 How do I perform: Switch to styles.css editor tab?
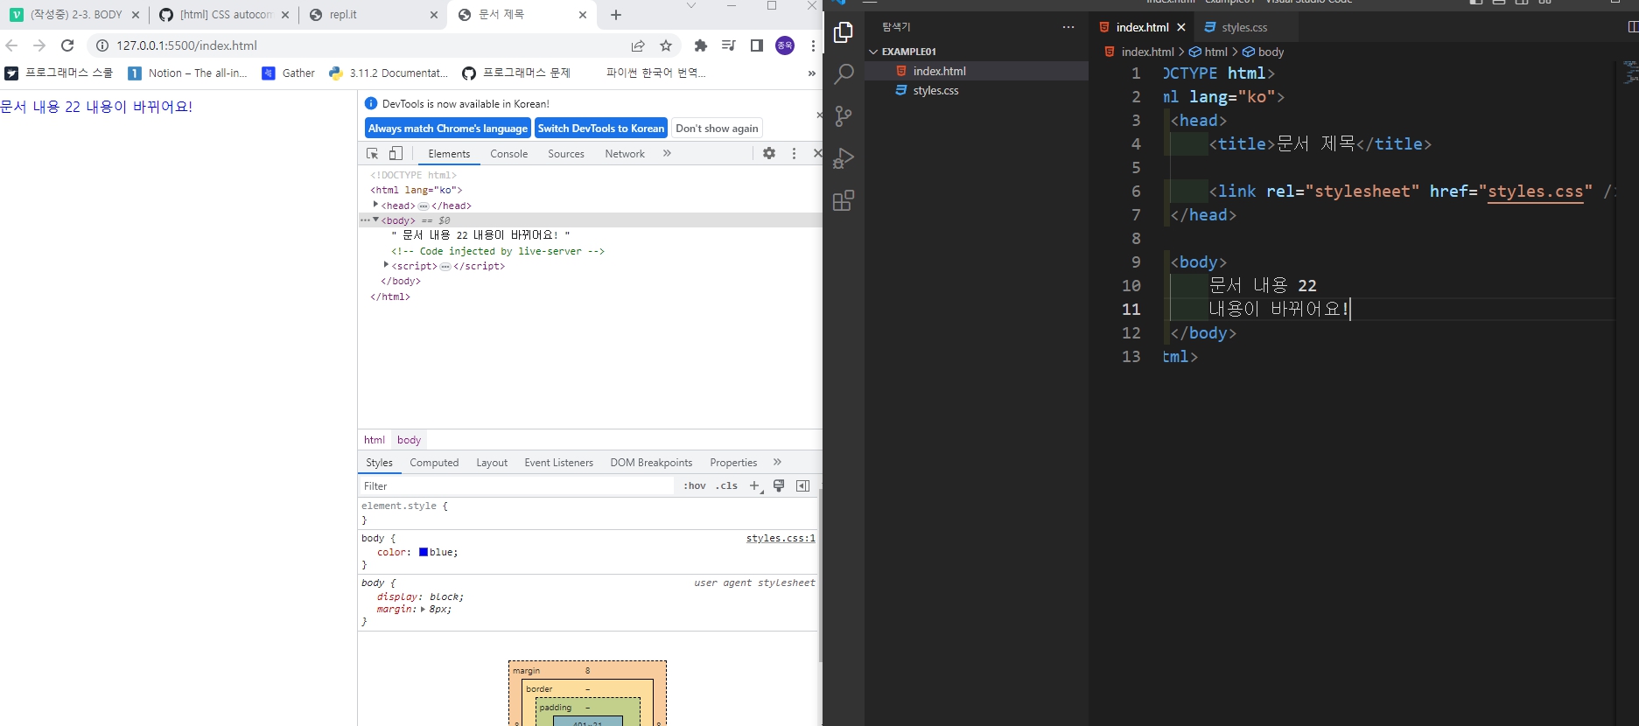[x=1244, y=27]
